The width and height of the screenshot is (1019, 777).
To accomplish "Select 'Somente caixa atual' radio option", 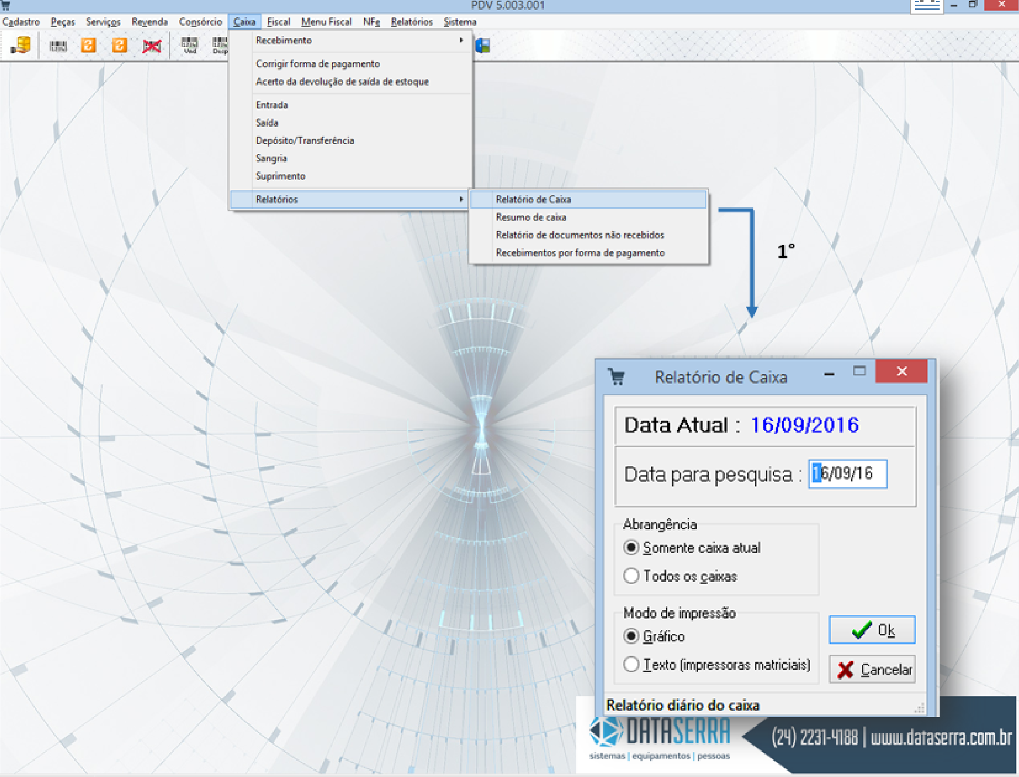I will pos(631,547).
